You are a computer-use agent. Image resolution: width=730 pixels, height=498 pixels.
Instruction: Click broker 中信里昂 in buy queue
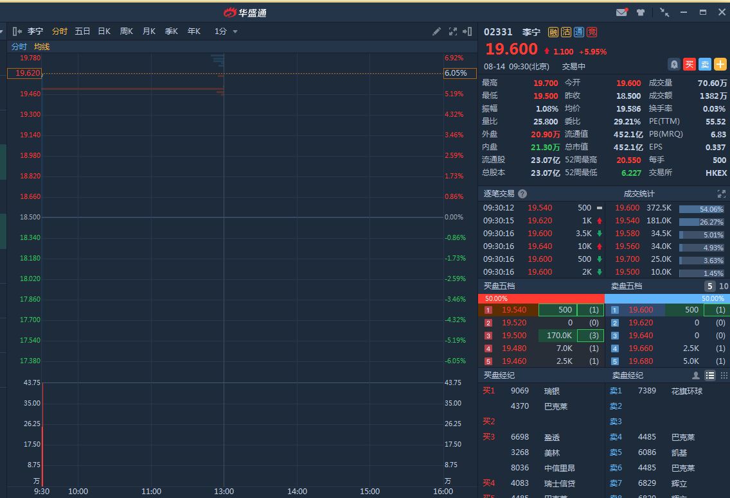pyautogui.click(x=560, y=468)
